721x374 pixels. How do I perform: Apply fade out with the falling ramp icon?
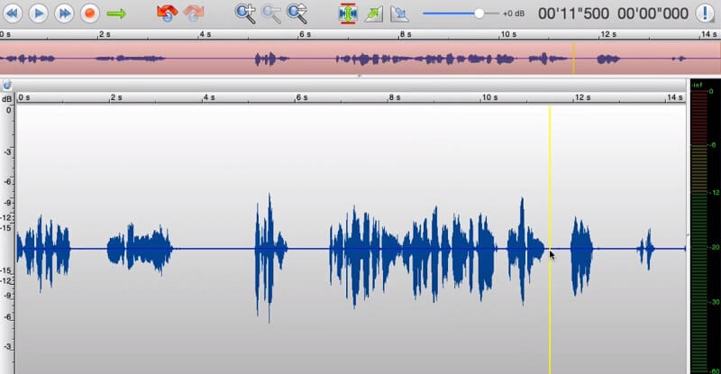tap(399, 14)
